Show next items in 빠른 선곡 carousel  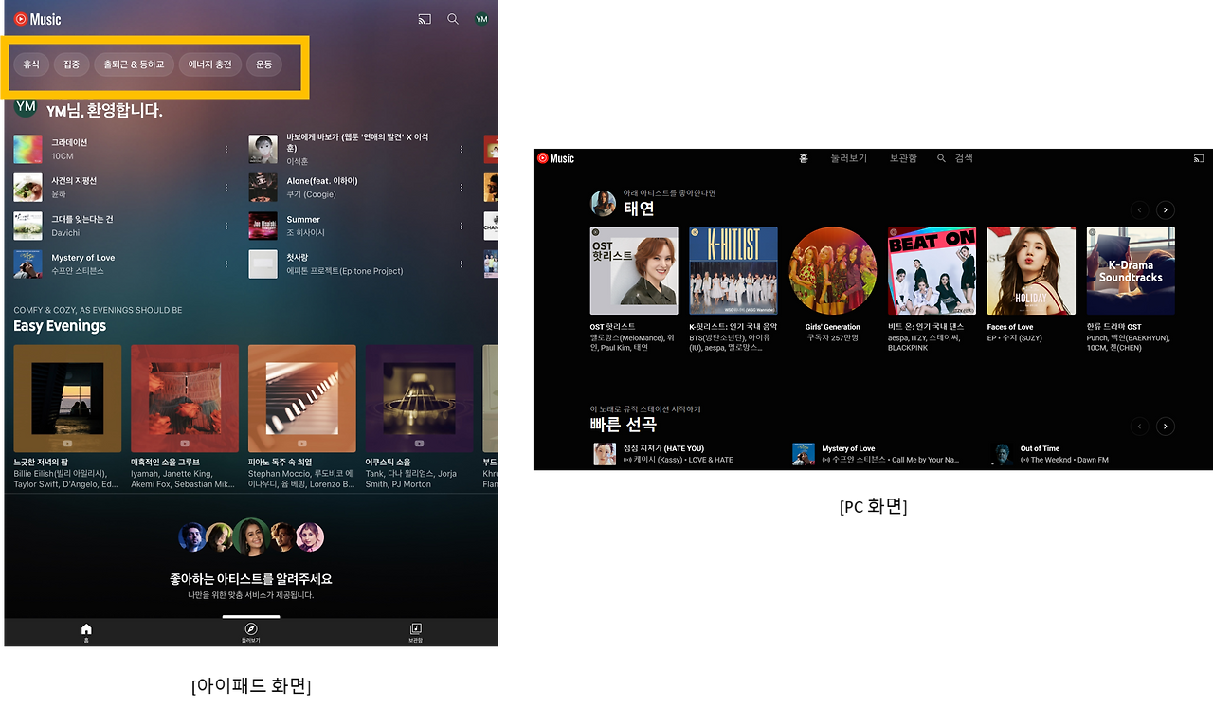[x=1166, y=427]
